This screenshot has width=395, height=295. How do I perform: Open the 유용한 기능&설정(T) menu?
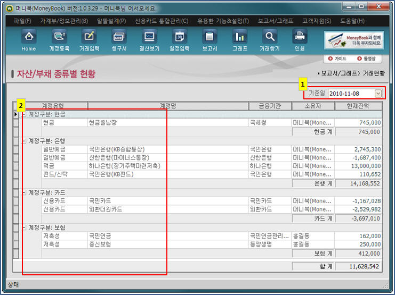click(x=223, y=21)
